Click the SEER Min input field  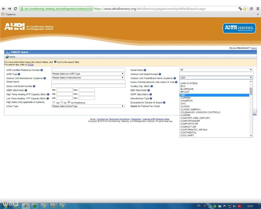[x=65, y=90]
